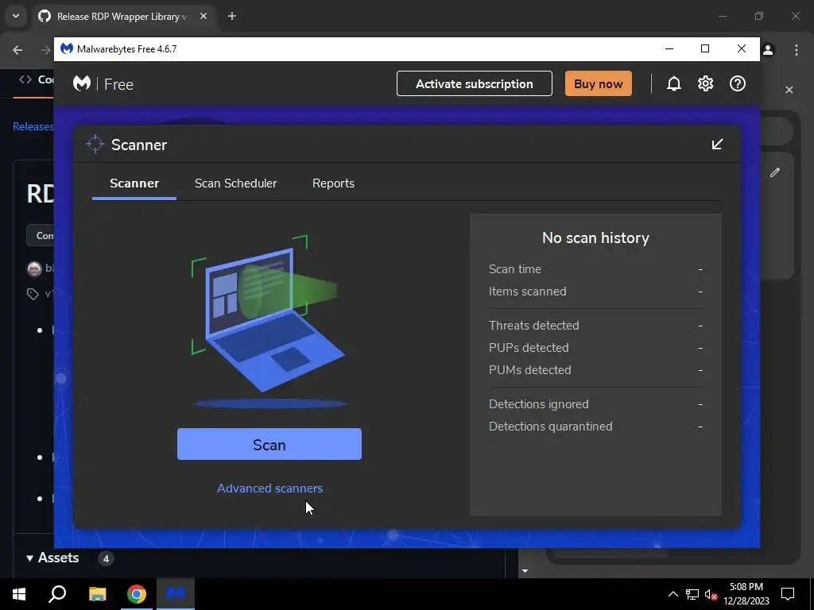Viewport: 814px width, 610px height.
Task: Open the Windows notification center
Action: click(788, 594)
